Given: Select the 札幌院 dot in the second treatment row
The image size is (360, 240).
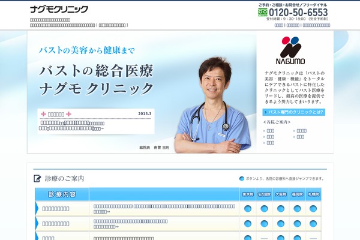Looking at the screenshot, I should [313, 223].
